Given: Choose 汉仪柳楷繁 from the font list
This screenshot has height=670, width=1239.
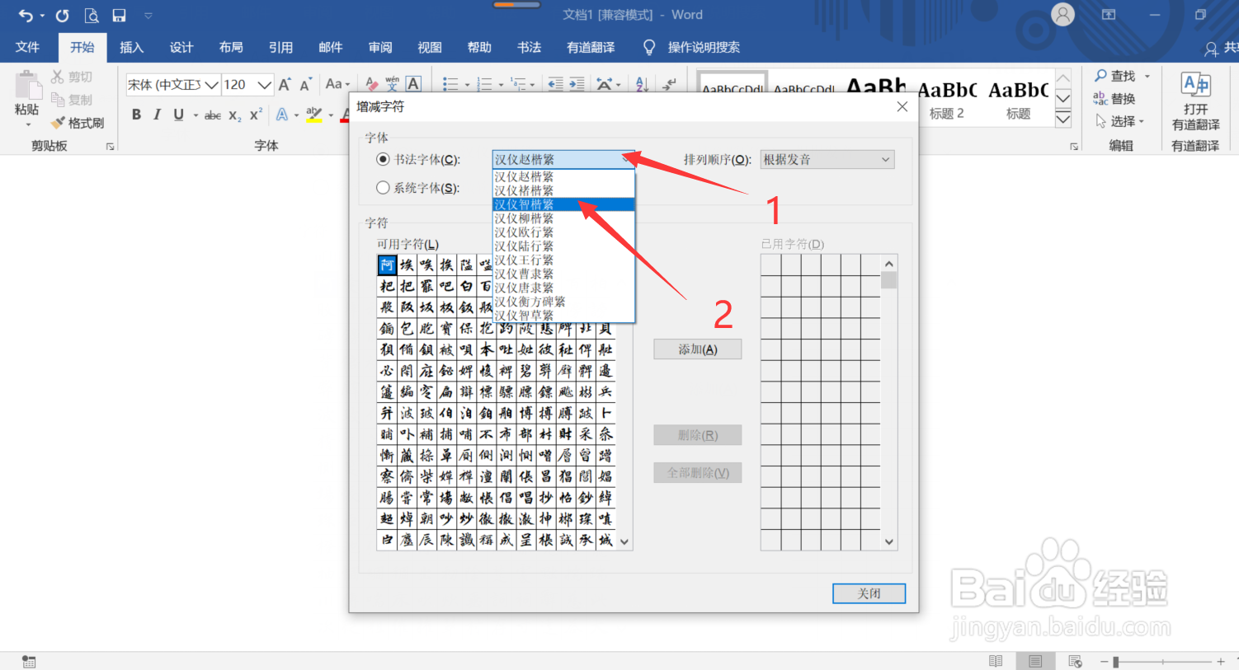Looking at the screenshot, I should [563, 218].
